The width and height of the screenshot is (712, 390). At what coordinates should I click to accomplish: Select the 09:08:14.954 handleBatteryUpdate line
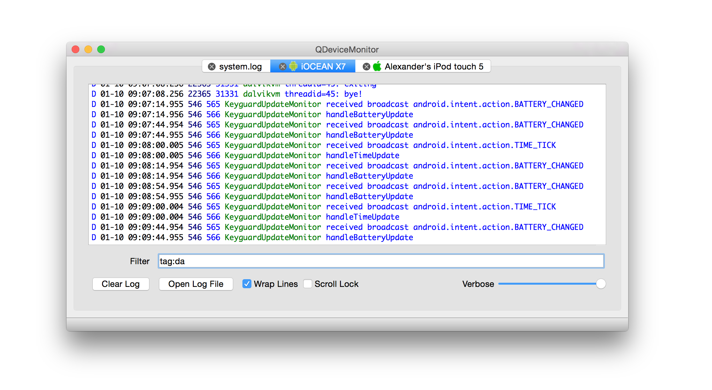(252, 176)
